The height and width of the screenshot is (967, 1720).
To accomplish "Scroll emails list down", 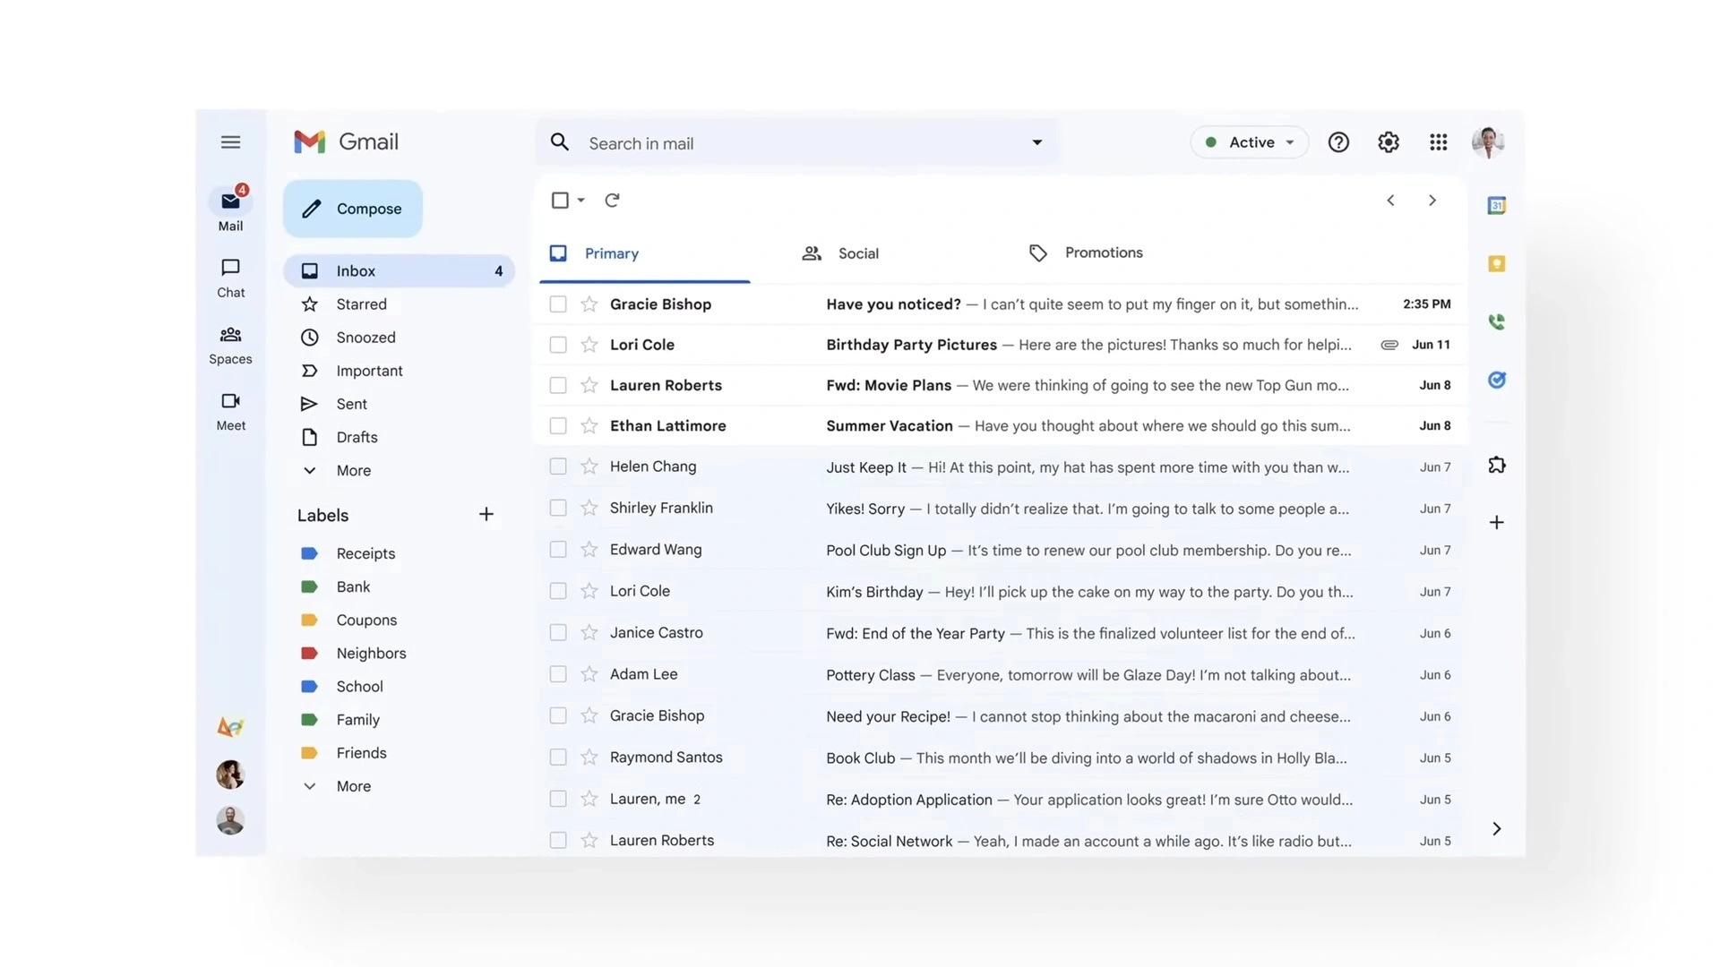I will point(1432,200).
